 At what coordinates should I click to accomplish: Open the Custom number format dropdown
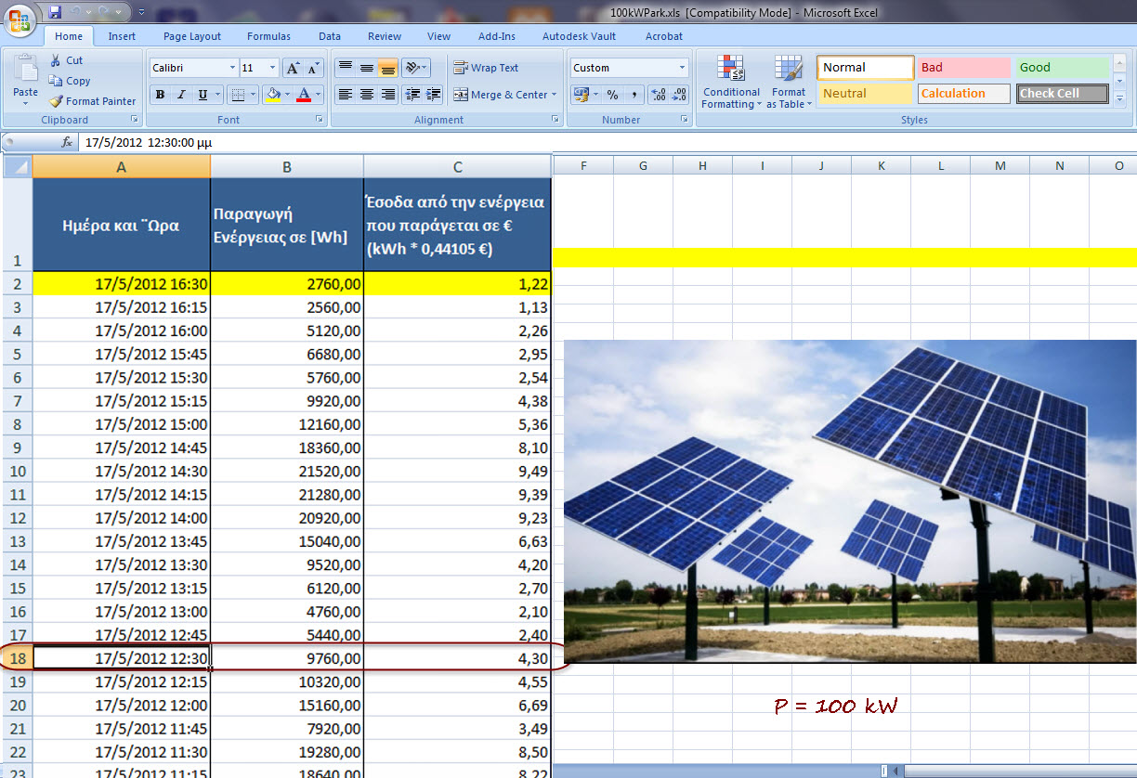[683, 68]
